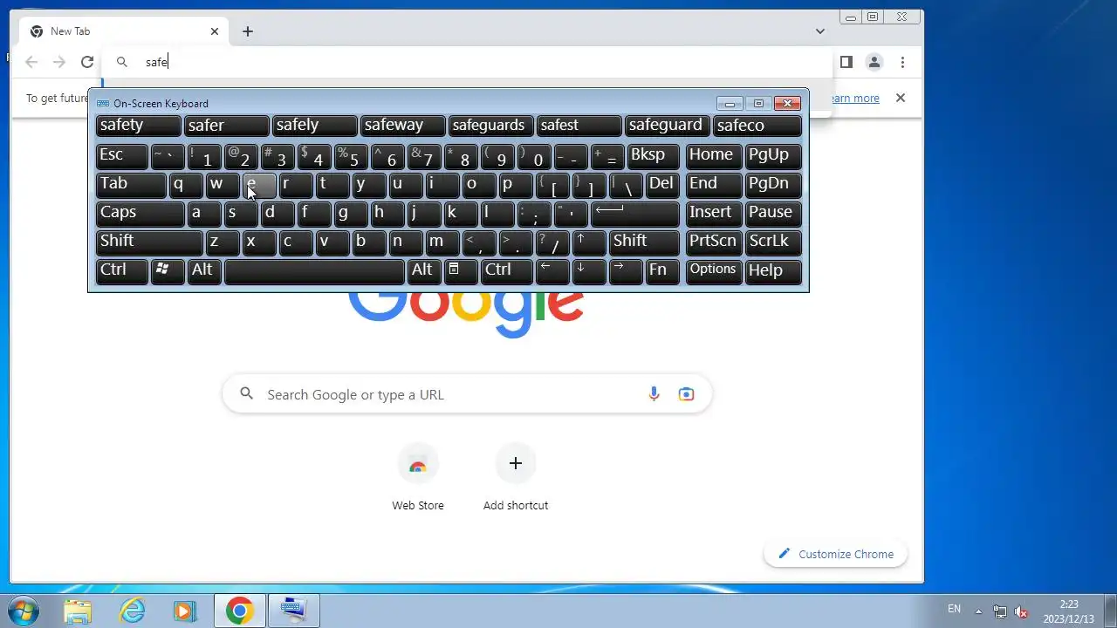Toggle the left Shift key
Image resolution: width=1117 pixels, height=628 pixels.
149,242
